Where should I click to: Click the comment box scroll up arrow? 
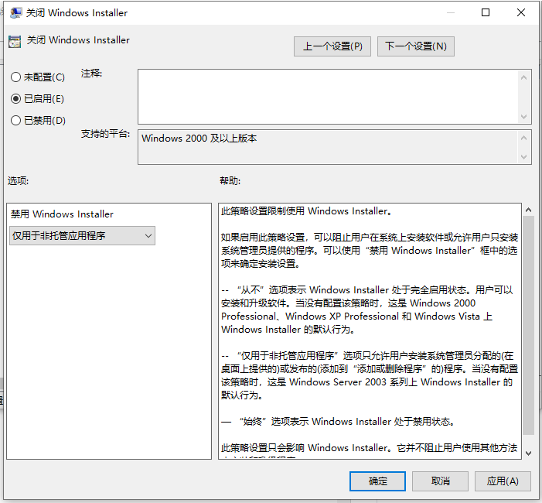click(x=523, y=77)
